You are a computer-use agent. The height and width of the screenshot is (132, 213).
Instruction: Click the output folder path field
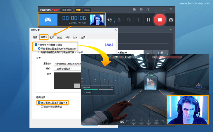tap(131, 52)
